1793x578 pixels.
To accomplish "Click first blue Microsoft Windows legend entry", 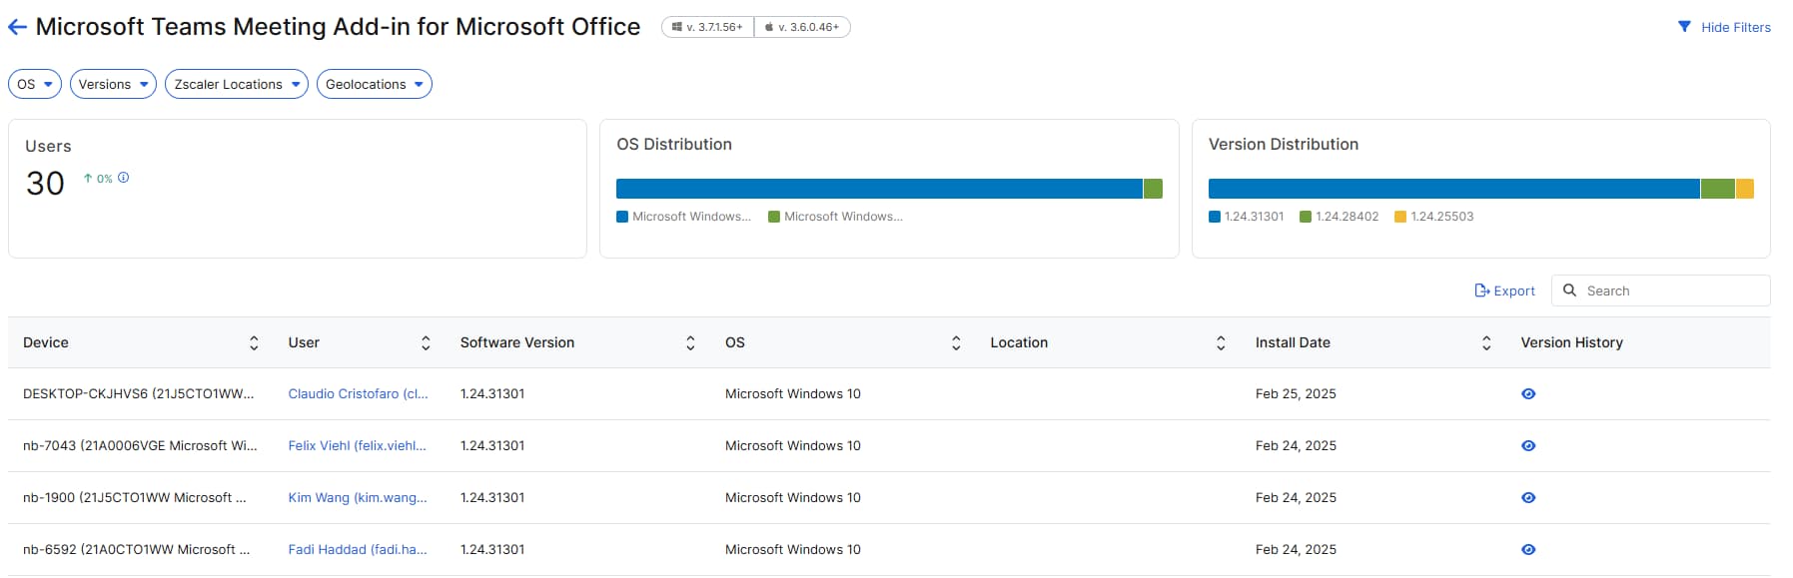I will (x=684, y=217).
